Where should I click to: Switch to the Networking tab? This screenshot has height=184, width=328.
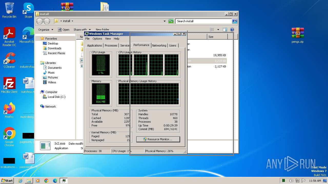159,45
